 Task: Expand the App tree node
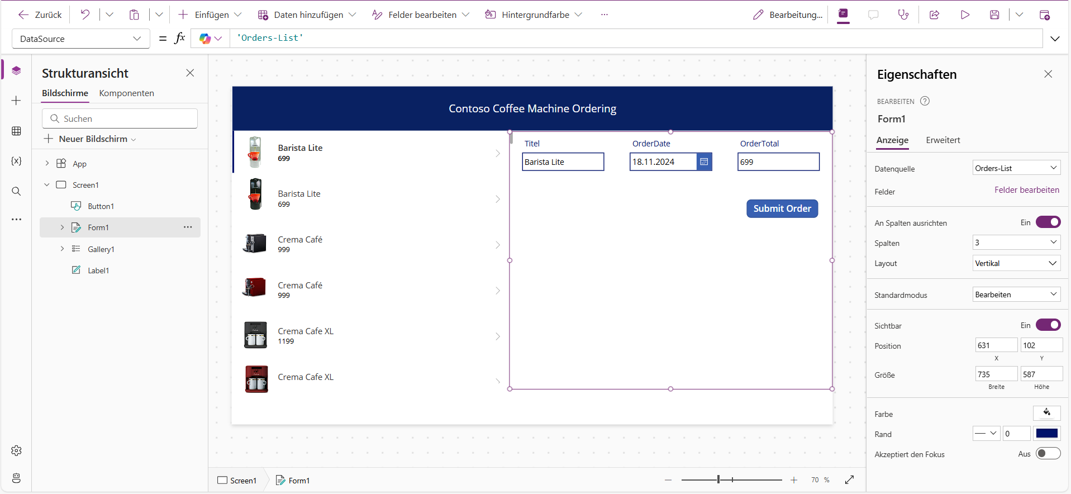pos(47,163)
